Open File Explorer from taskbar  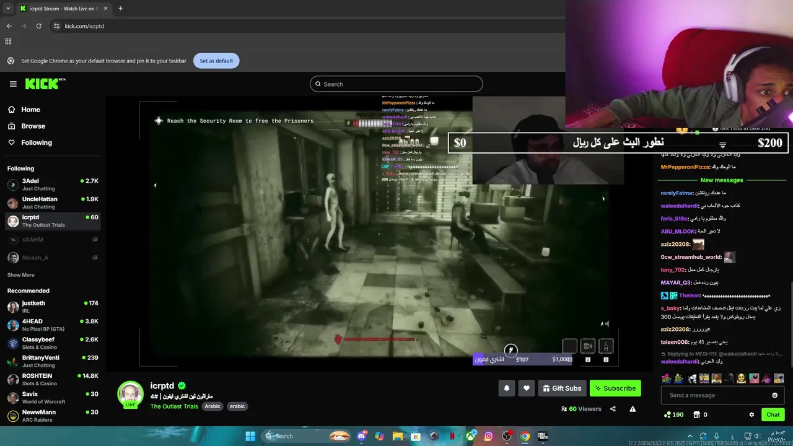[x=398, y=436]
